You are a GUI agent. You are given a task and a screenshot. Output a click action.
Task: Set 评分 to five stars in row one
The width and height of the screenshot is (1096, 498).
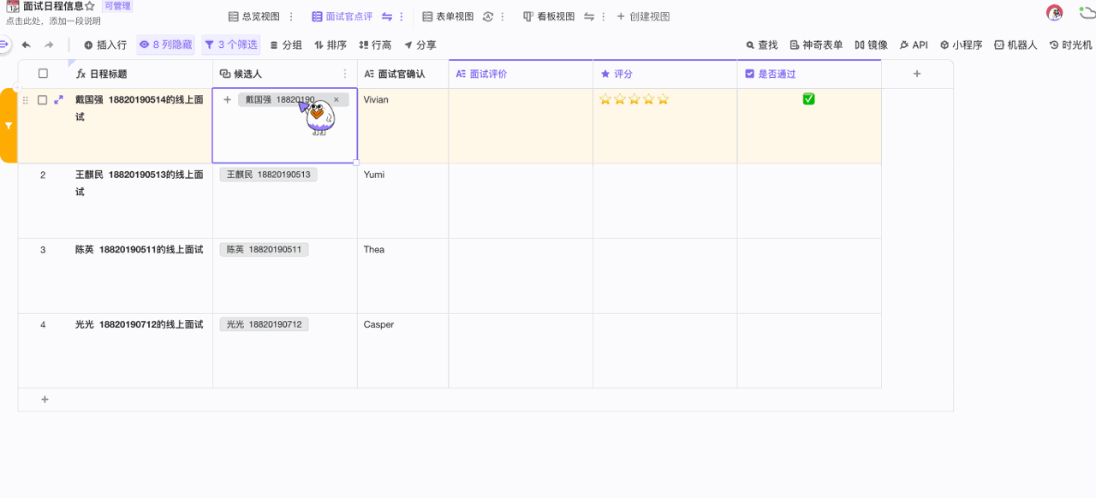[x=663, y=99]
